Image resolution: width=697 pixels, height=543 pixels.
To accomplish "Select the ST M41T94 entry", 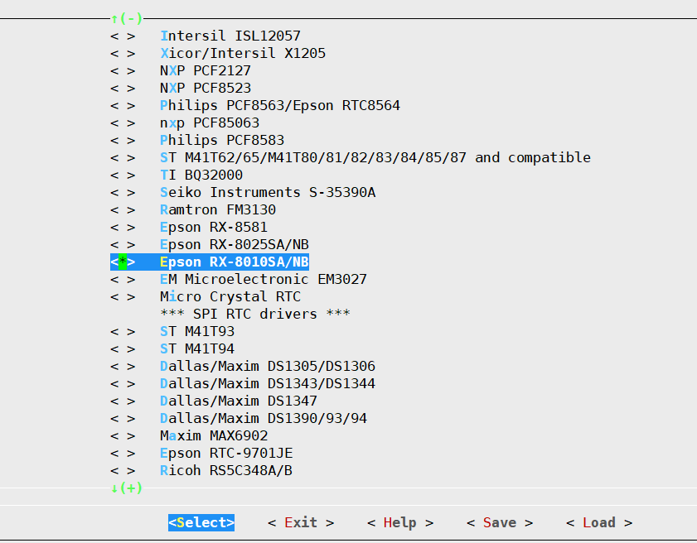I will [x=197, y=349].
